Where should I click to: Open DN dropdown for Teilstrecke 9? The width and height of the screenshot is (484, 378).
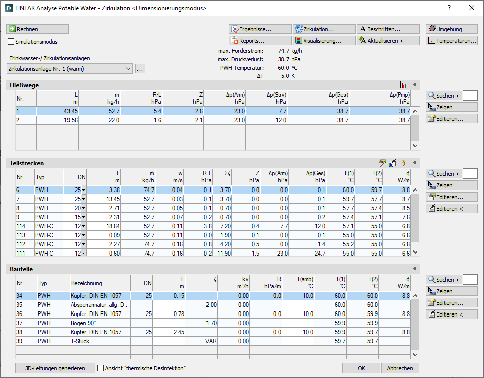83,217
